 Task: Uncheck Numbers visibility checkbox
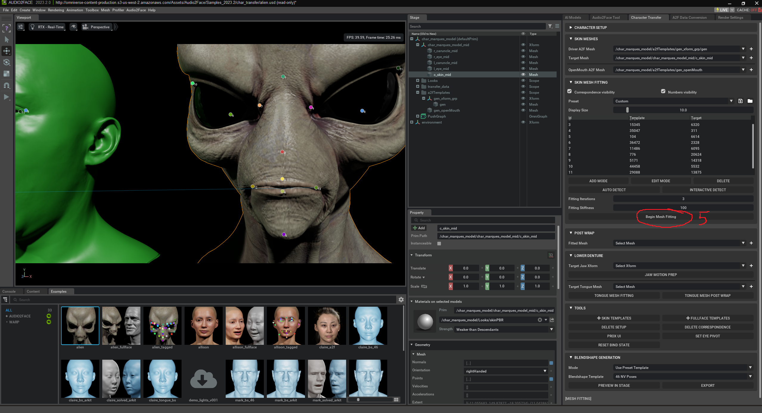(x=663, y=92)
